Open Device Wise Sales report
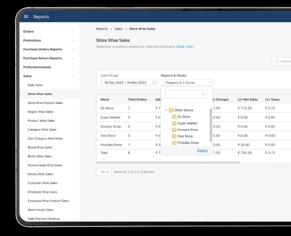This screenshot has width=291, height=236. (x=40, y=174)
